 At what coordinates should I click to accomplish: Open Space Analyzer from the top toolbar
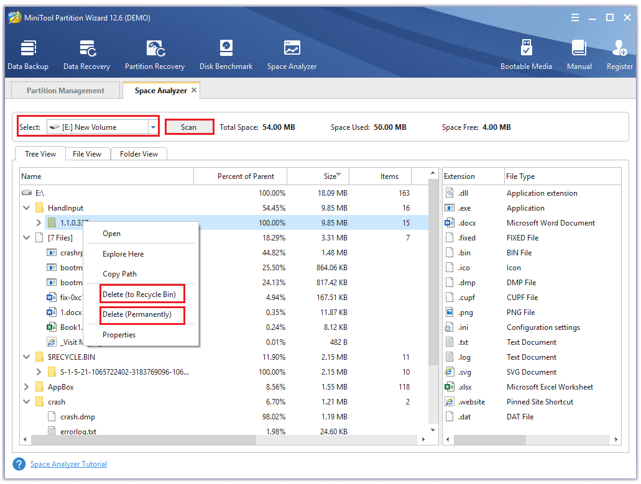tap(292, 55)
